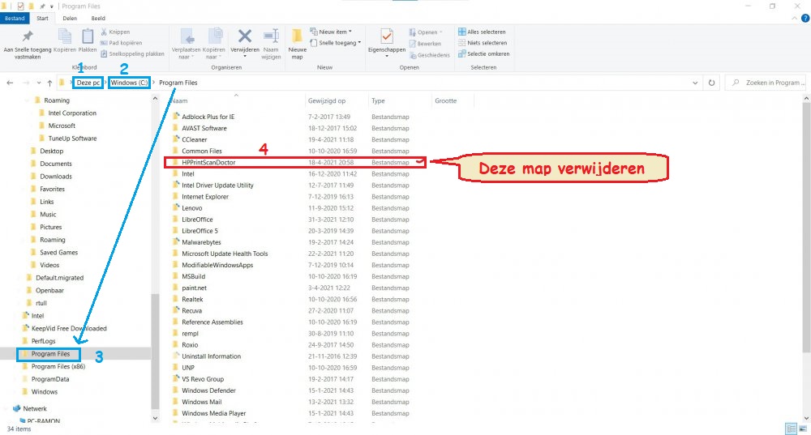The height and width of the screenshot is (435, 811).
Task: Select Intel Corporation in the tree
Action: (72, 113)
